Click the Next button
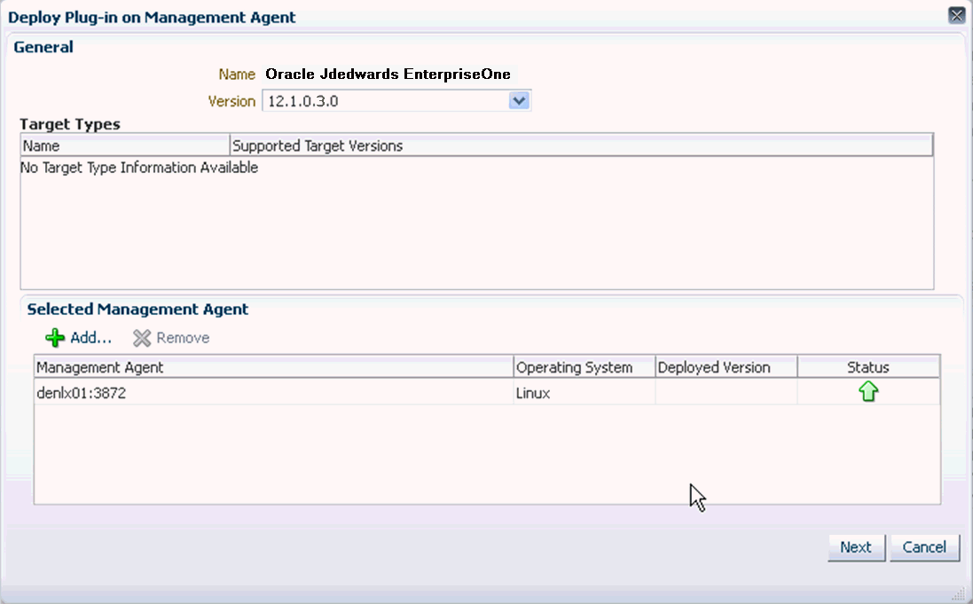This screenshot has height=604, width=973. 856,547
